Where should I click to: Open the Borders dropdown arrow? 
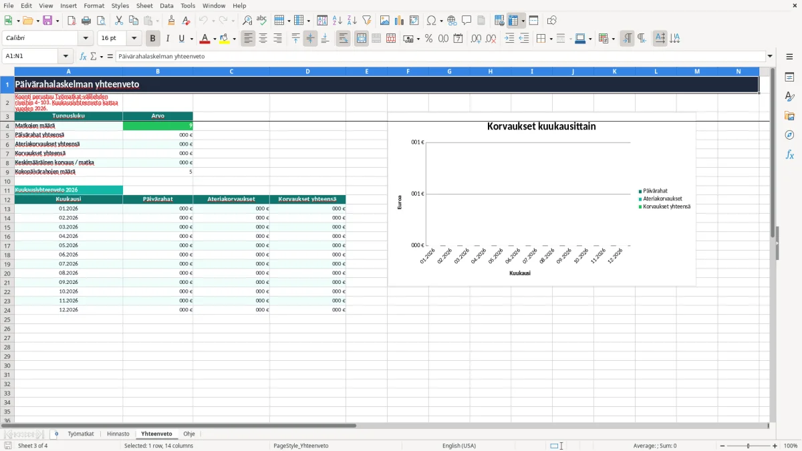(551, 39)
